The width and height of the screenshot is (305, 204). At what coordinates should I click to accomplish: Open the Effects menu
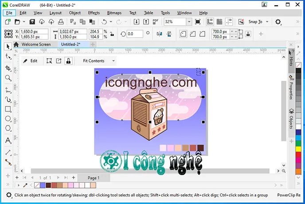(x=94, y=13)
